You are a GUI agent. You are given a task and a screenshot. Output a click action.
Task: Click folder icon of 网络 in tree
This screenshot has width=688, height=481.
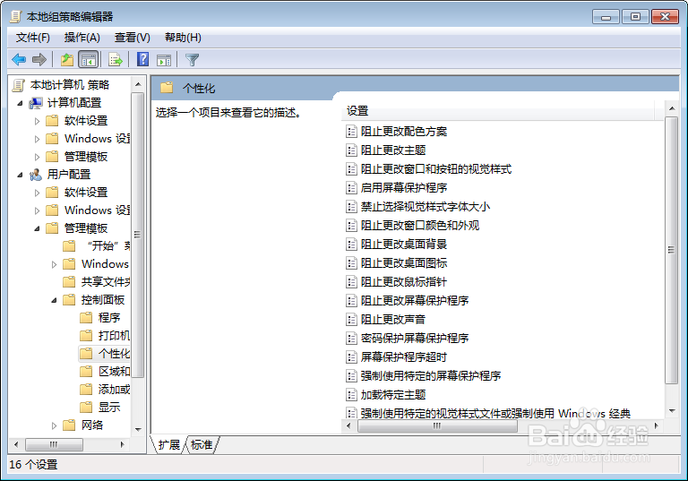(69, 425)
